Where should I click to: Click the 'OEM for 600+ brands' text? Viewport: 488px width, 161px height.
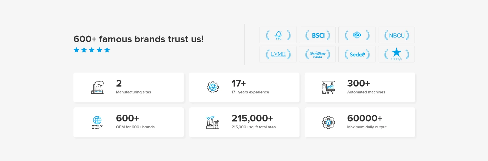[x=135, y=127]
